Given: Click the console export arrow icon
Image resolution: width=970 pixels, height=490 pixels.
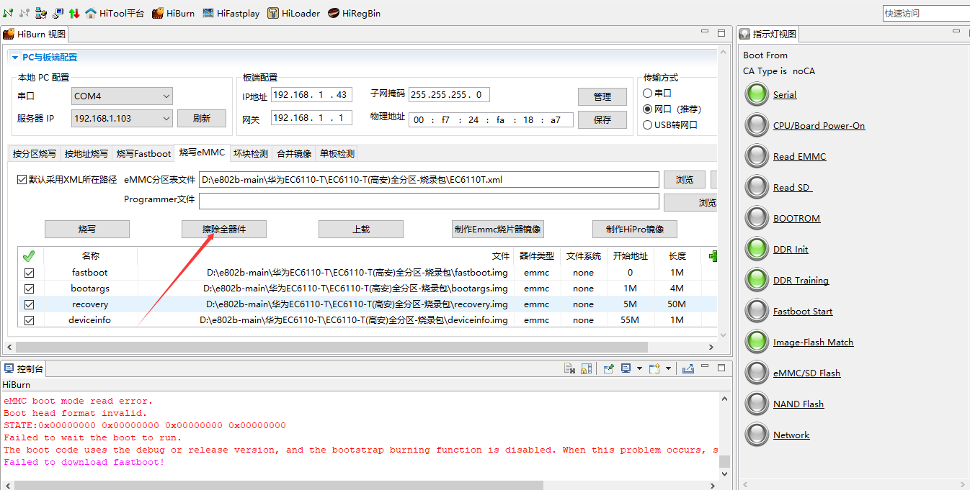Looking at the screenshot, I should click(x=688, y=368).
